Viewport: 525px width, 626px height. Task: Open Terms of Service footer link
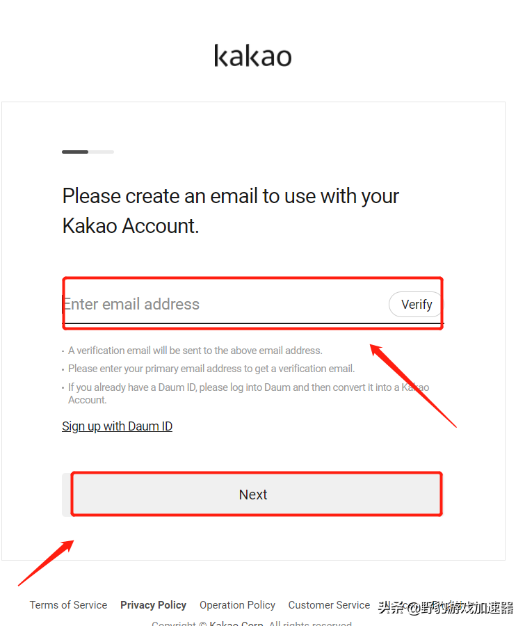click(68, 605)
